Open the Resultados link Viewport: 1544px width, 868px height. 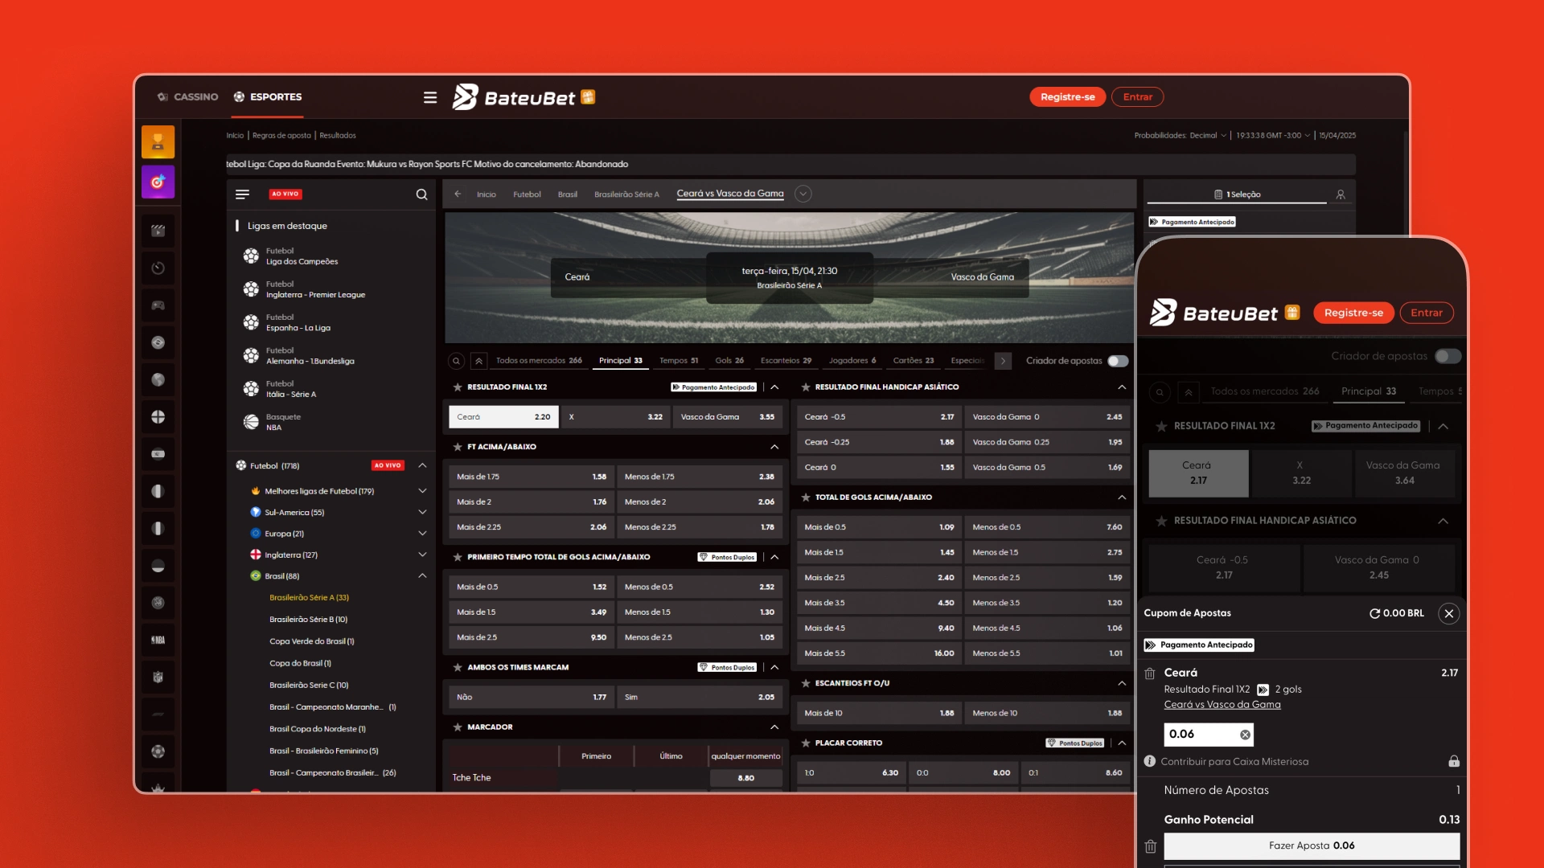pyautogui.click(x=338, y=136)
